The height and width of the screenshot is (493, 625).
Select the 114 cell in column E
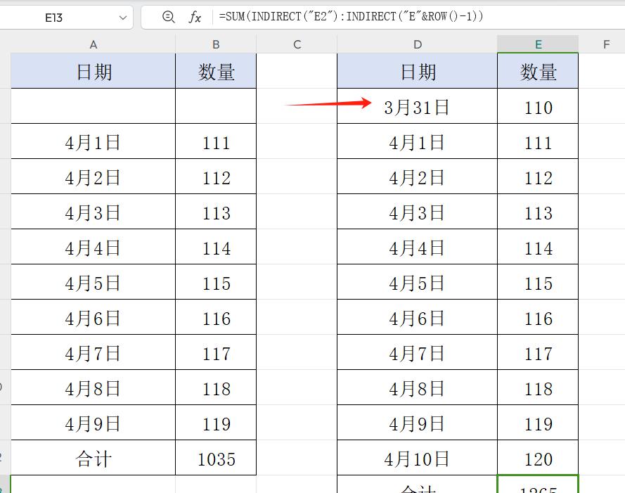tap(538, 246)
